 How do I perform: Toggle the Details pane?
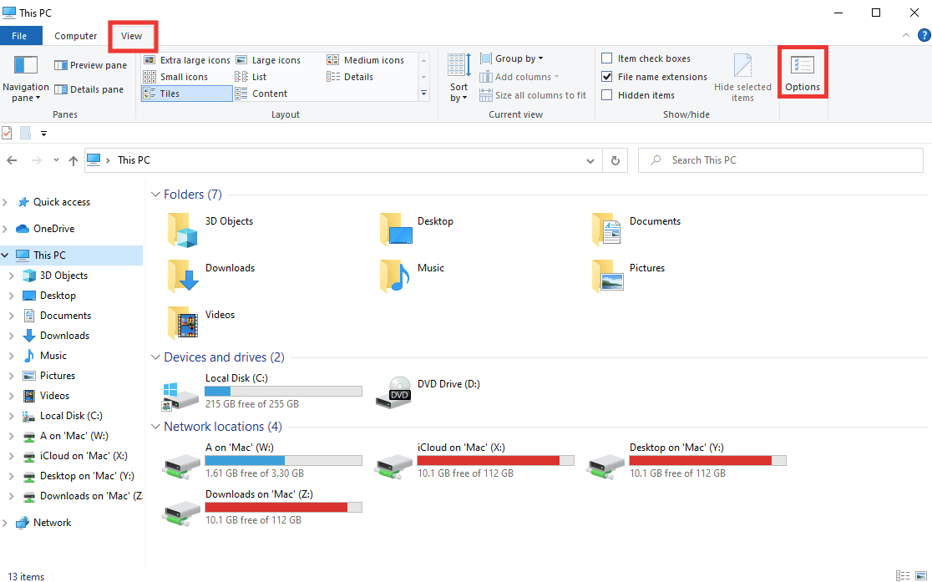[x=89, y=90]
